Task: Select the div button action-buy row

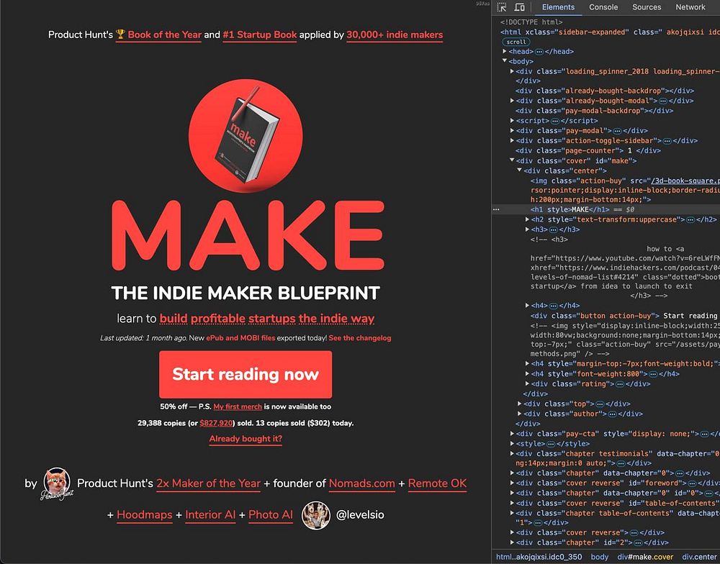Action: coord(606,316)
